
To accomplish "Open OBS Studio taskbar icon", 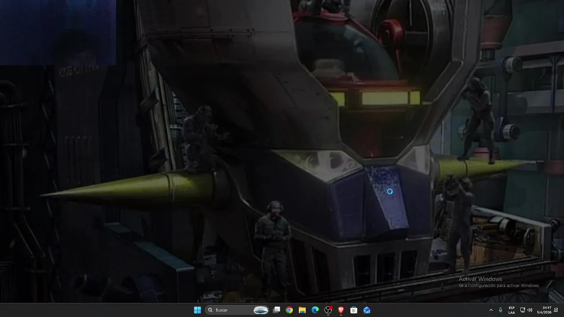I will pyautogui.click(x=328, y=310).
